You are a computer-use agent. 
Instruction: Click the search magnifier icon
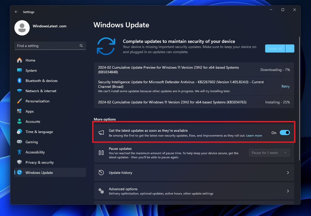coord(81,46)
